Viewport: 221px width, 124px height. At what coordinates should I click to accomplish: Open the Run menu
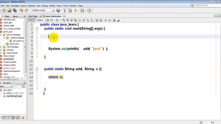pyautogui.click(x=39, y=6)
